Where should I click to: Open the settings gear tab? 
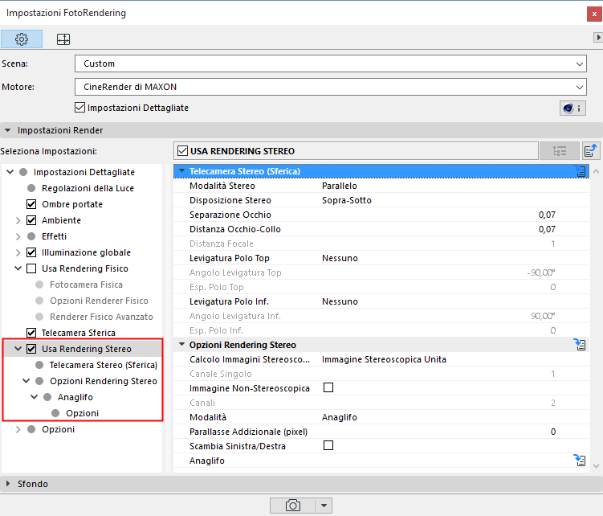(22, 39)
